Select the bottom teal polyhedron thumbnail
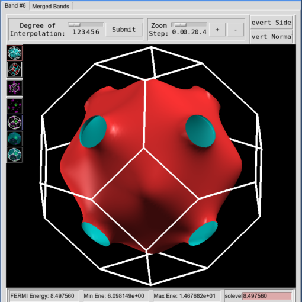 coord(15,155)
